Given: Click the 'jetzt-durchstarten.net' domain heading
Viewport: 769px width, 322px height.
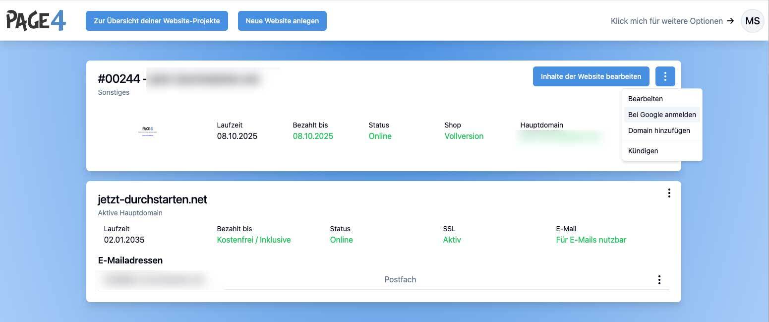Looking at the screenshot, I should pyautogui.click(x=153, y=199).
